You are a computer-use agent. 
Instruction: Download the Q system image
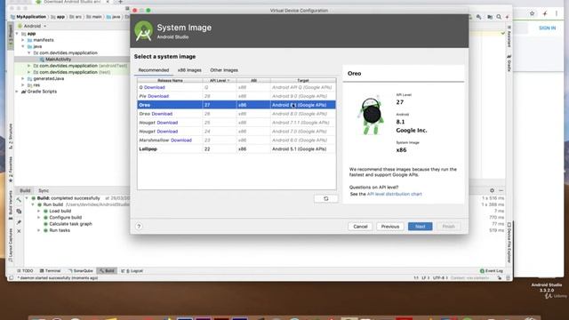click(x=155, y=87)
